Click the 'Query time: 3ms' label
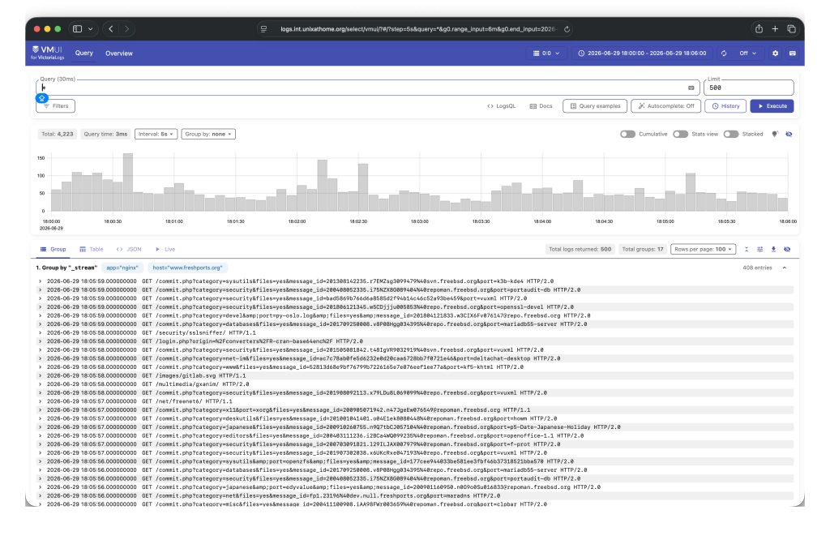Screen dimensions: 830x540 pyautogui.click(x=105, y=134)
